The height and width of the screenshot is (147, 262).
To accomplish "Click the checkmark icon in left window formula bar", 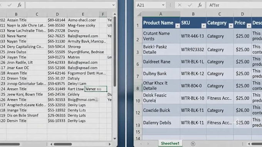I will tap(10, 5).
